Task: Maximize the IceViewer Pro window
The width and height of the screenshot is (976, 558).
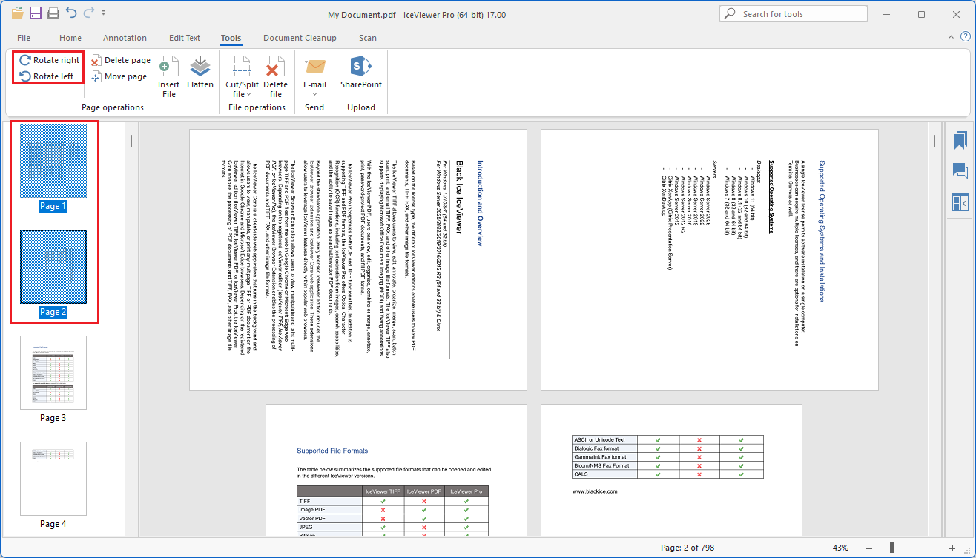Action: pos(922,14)
